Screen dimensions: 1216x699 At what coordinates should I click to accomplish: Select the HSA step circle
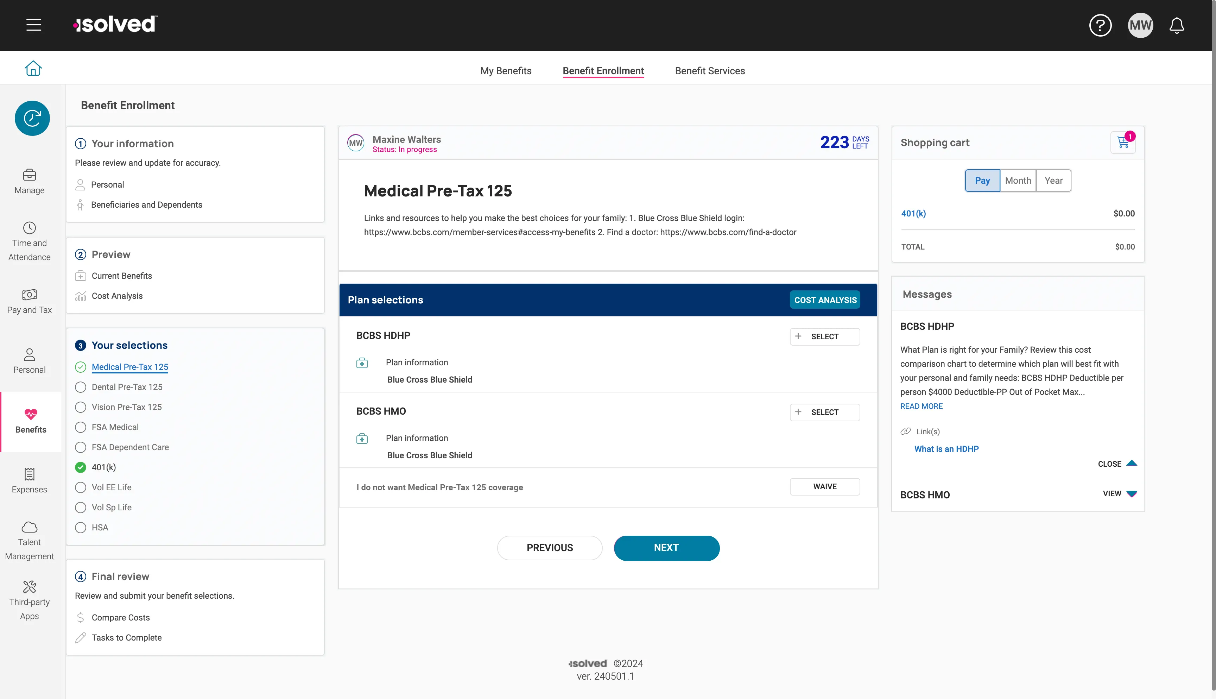(x=81, y=528)
